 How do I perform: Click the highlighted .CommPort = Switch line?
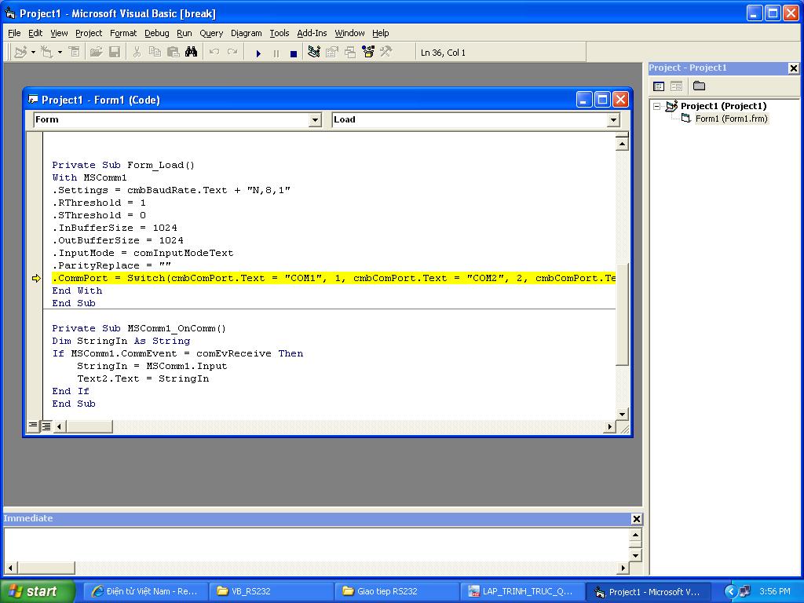pos(333,278)
